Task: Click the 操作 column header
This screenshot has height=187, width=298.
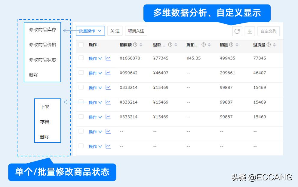Action: click(93, 45)
